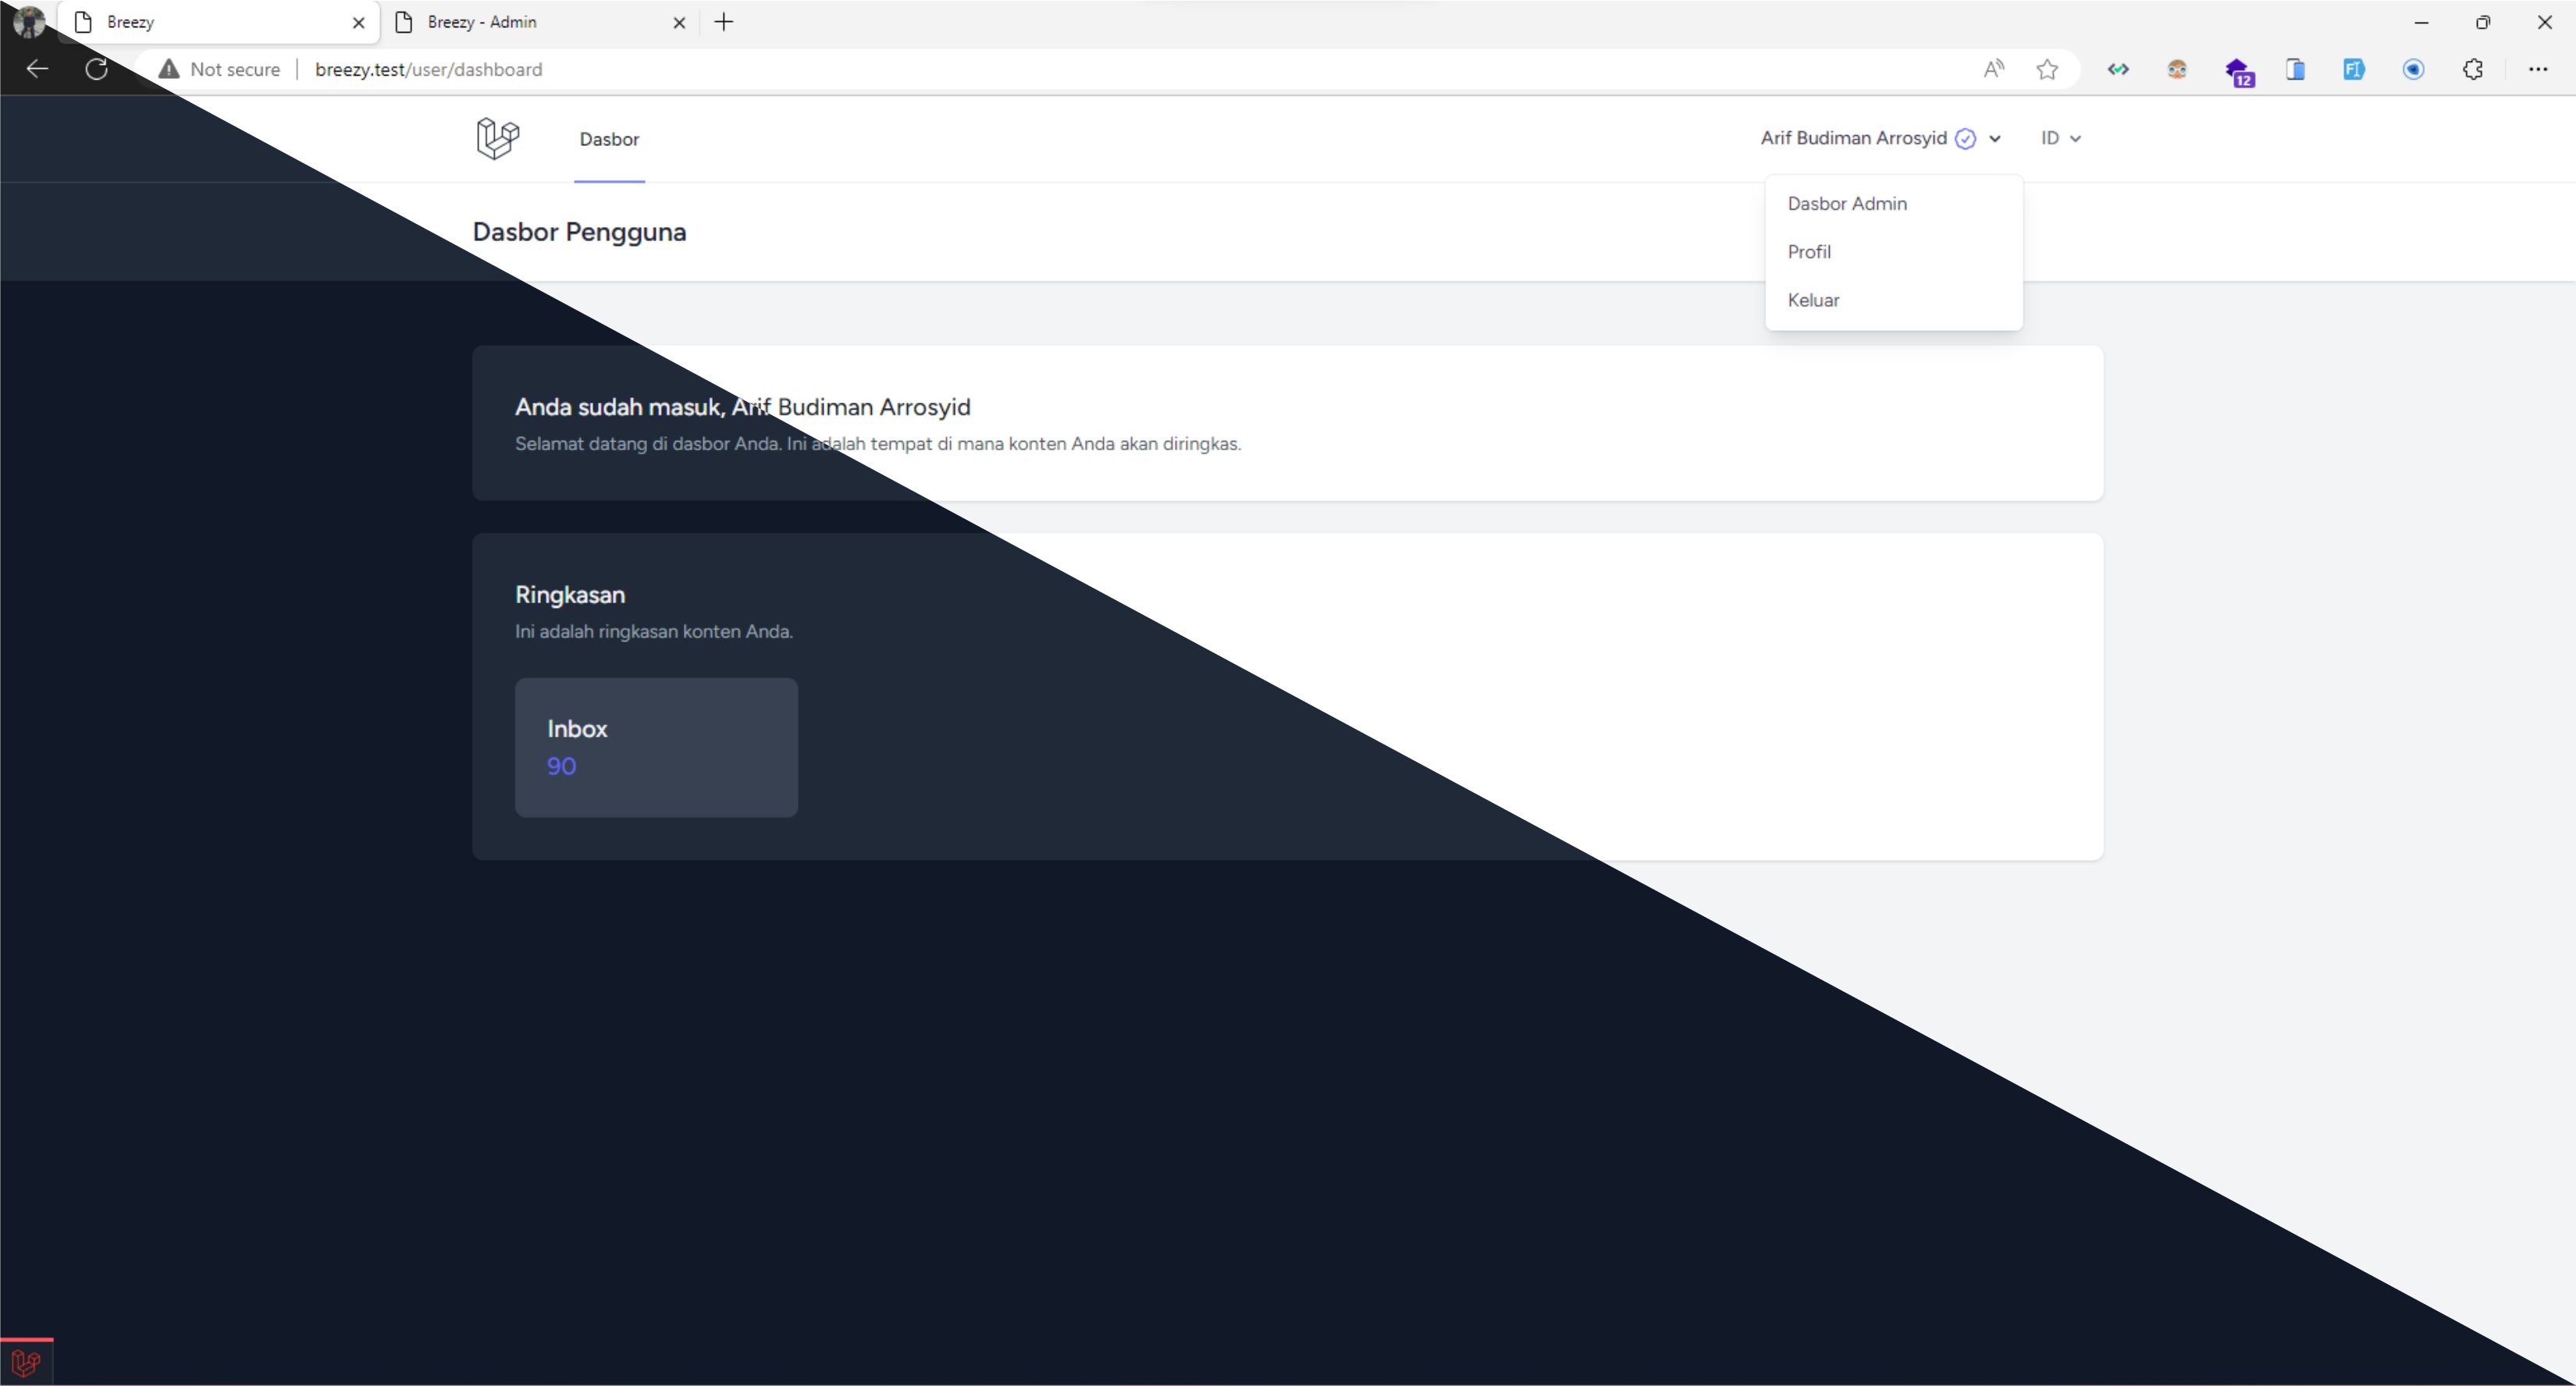Image resolution: width=2576 pixels, height=1386 pixels.
Task: Click the Laravel logo in navbar
Action: coord(497,138)
